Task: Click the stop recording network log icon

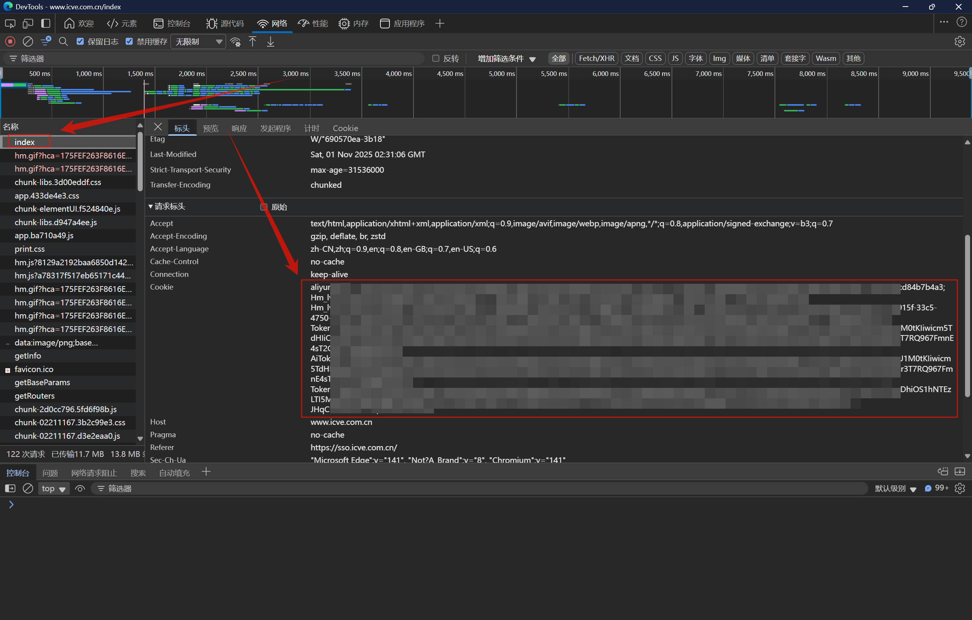Action: [x=10, y=42]
